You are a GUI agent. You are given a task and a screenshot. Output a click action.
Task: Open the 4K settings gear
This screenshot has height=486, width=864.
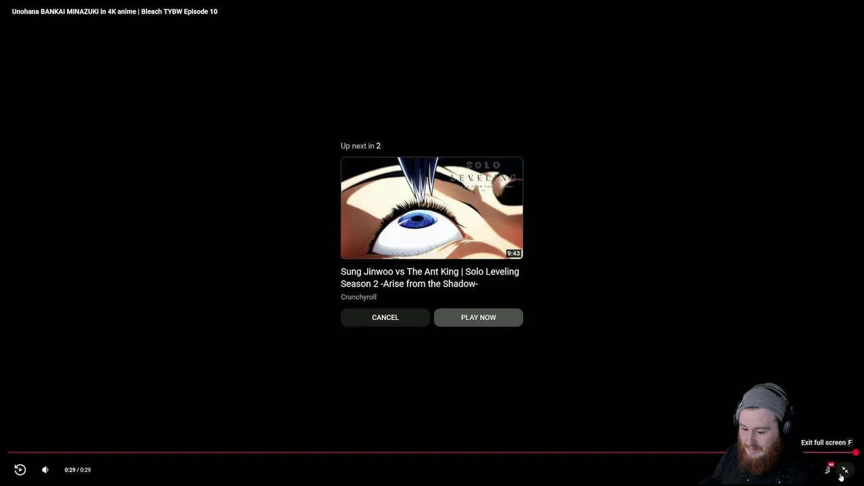[x=828, y=469]
